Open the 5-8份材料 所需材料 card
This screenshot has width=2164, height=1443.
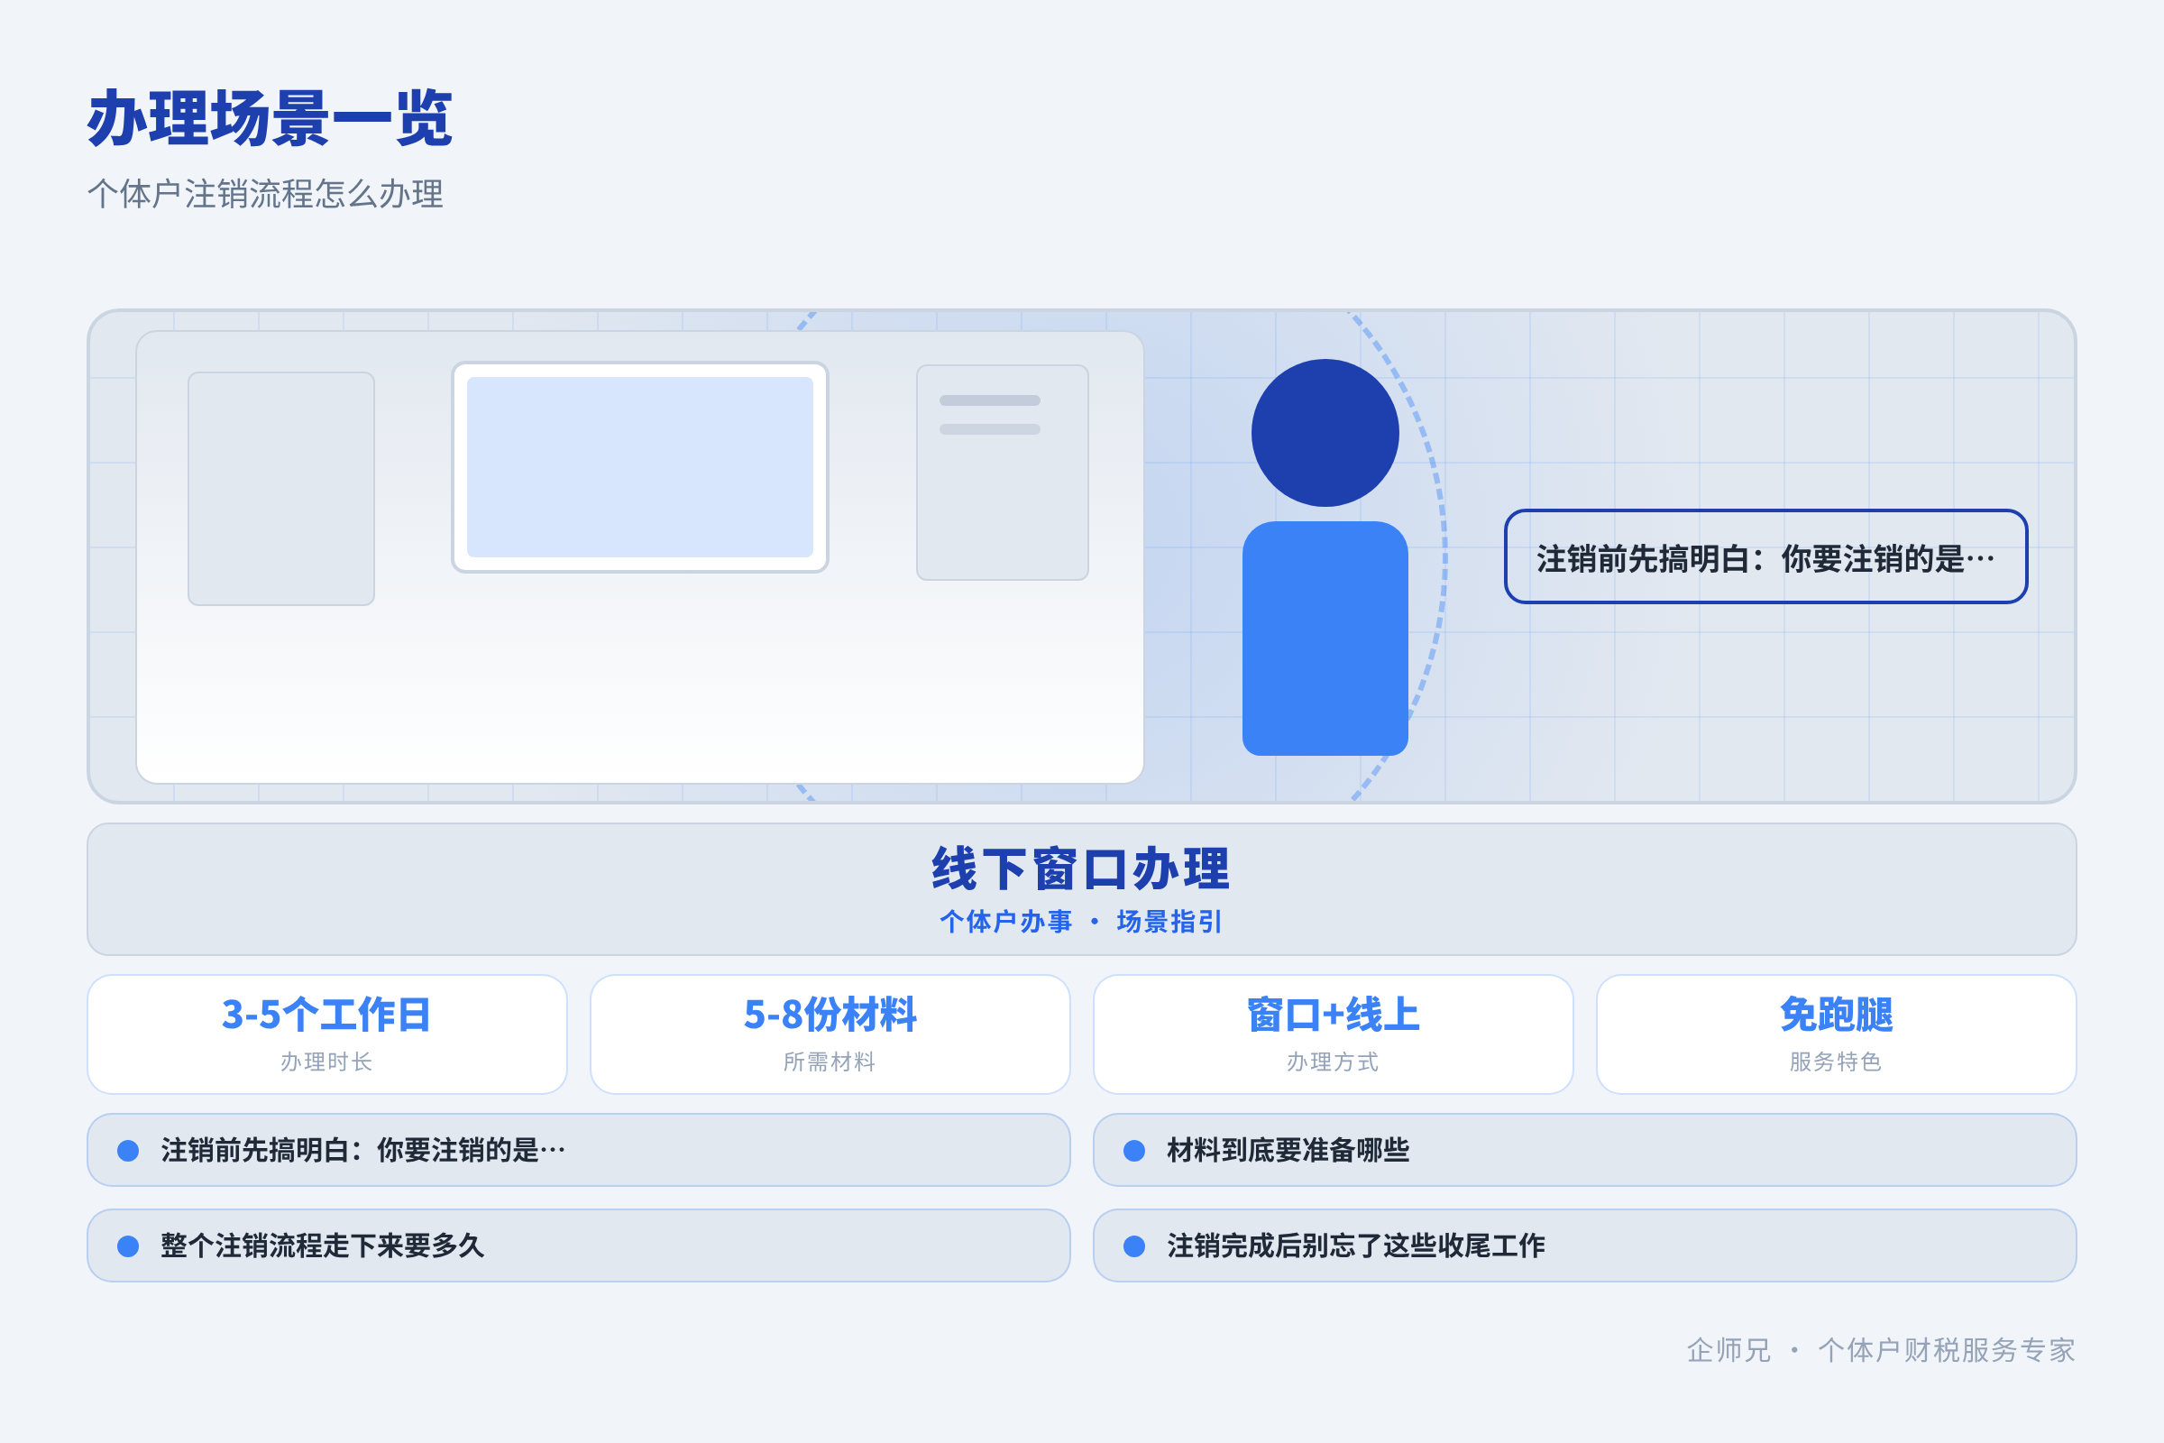(x=830, y=1034)
